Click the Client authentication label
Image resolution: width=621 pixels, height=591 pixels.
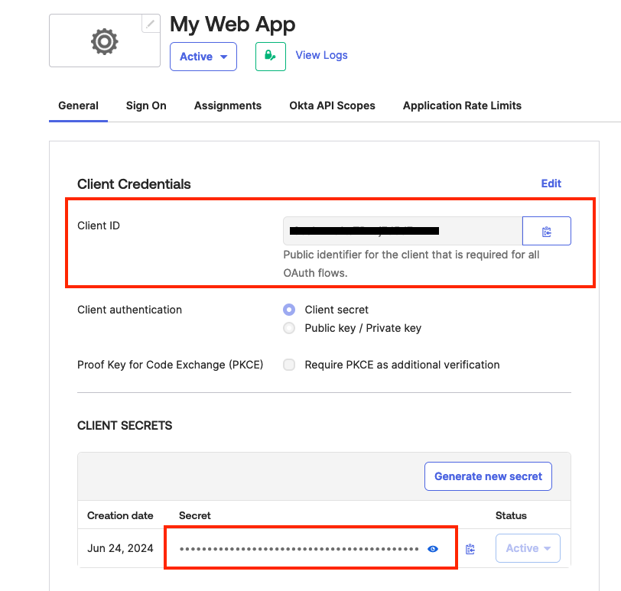[129, 310]
